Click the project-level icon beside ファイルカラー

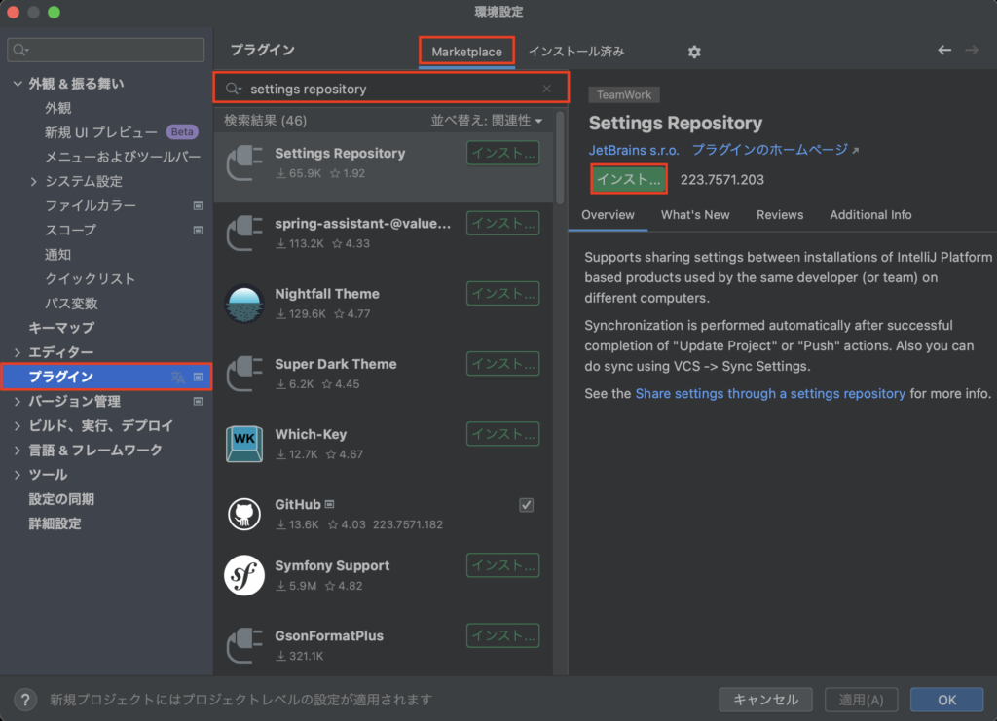click(x=199, y=206)
